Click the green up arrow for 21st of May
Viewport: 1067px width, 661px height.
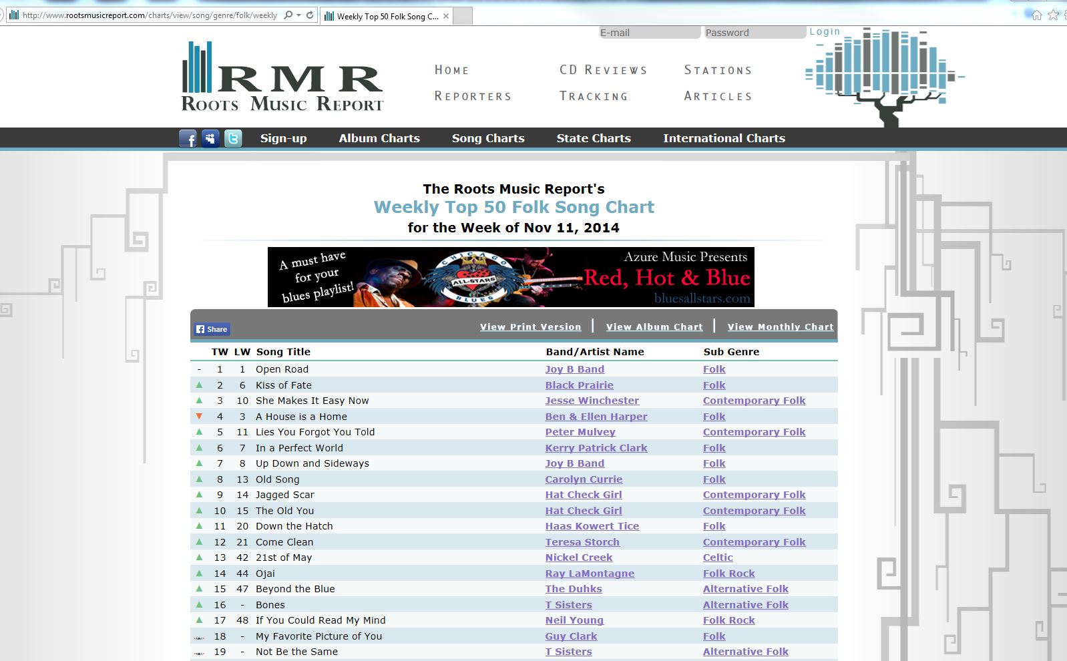pyautogui.click(x=199, y=557)
